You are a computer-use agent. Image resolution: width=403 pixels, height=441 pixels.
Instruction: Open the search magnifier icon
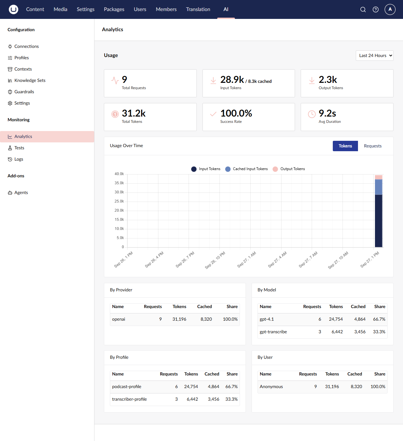click(x=363, y=9)
